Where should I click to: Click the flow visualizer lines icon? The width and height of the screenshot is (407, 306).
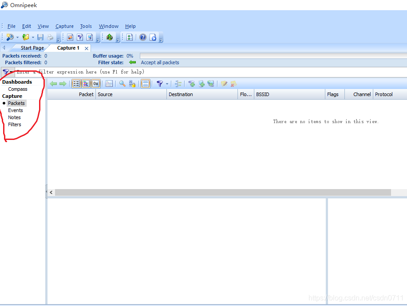(x=178, y=84)
